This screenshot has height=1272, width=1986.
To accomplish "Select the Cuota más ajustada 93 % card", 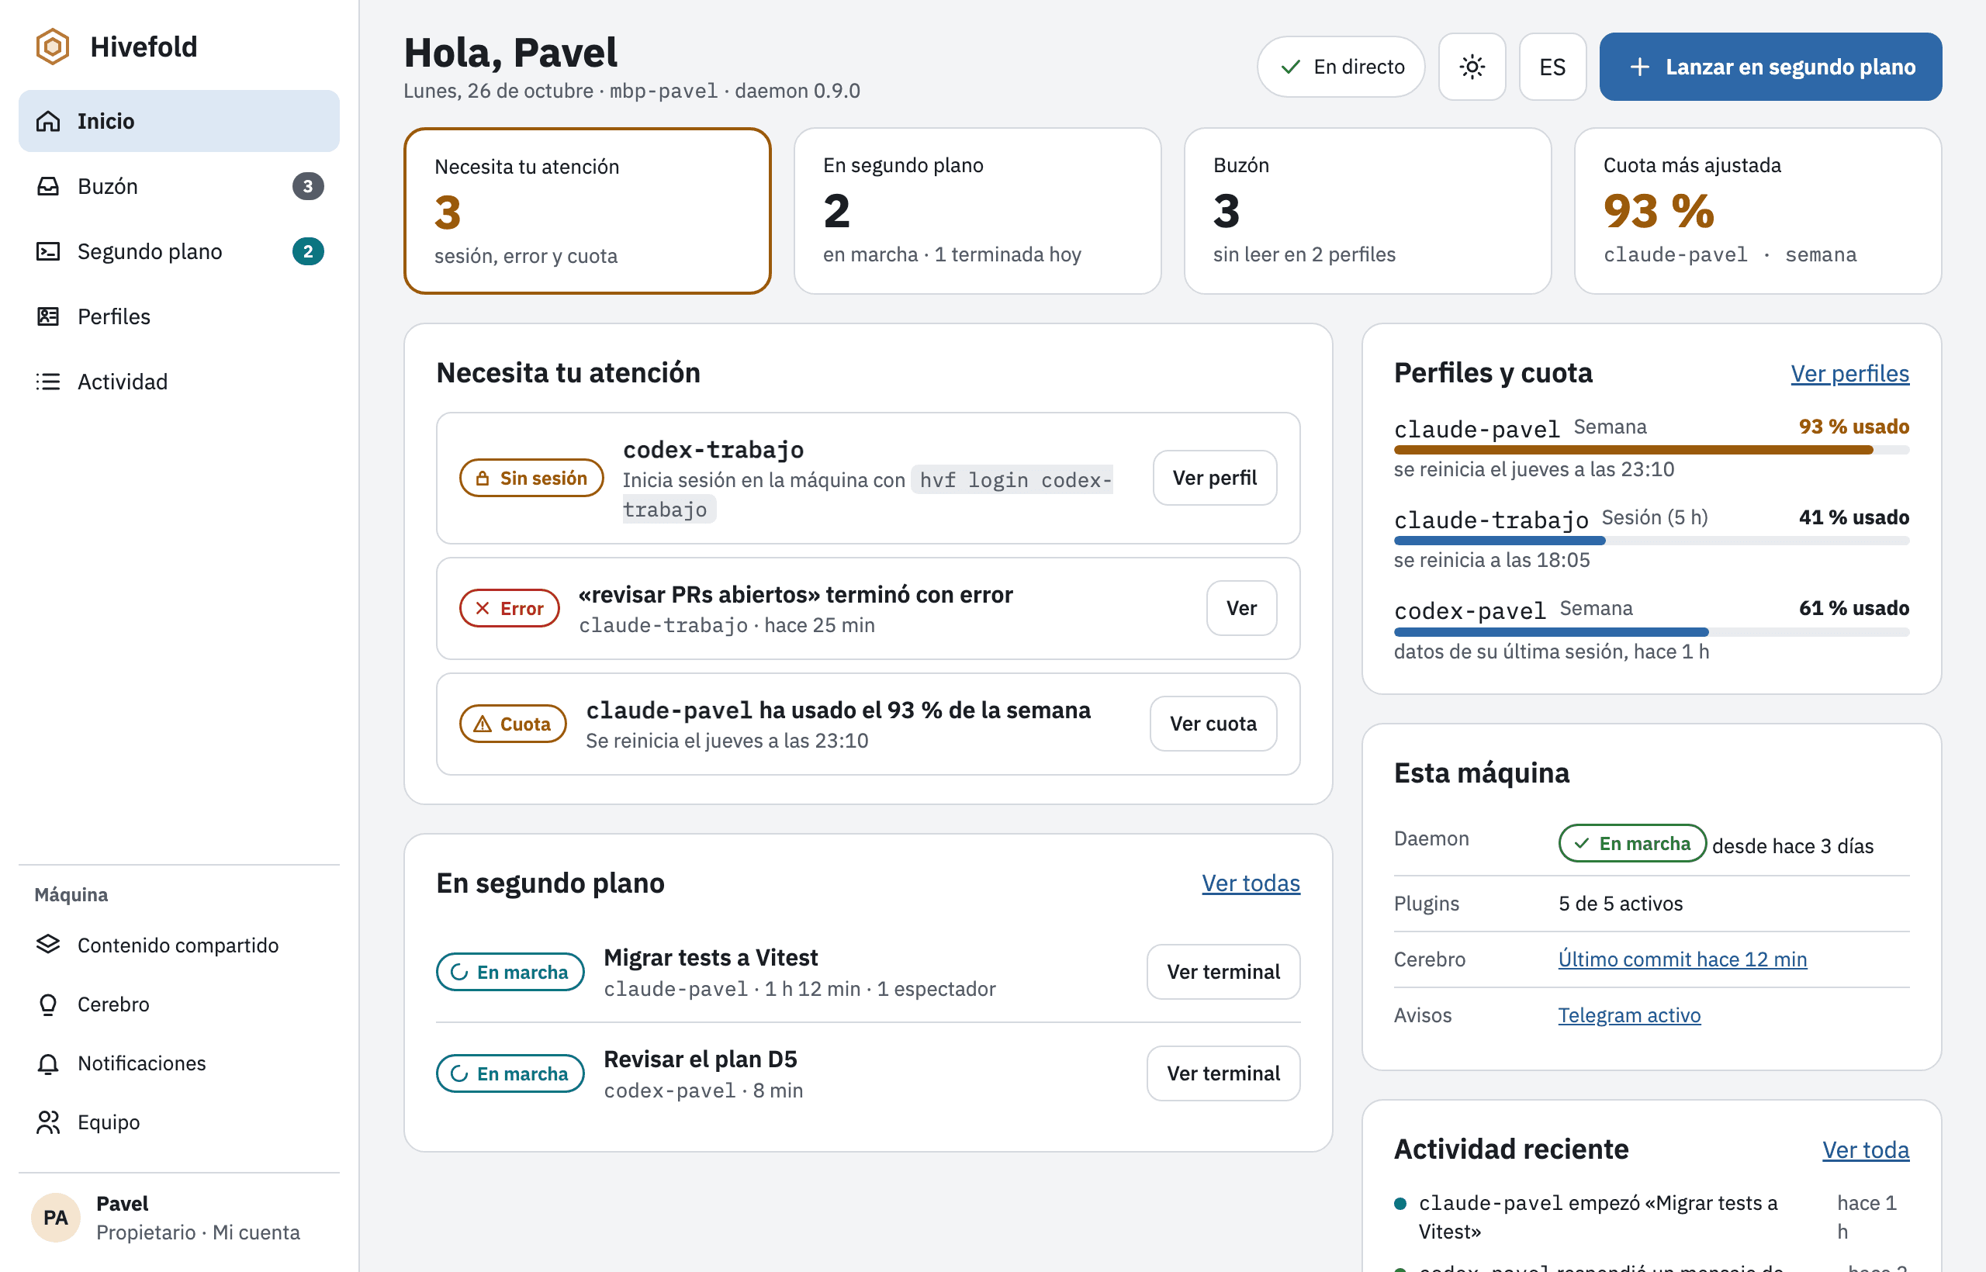I will 1757,212.
